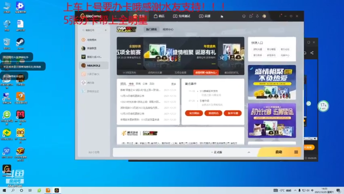Open the Steam desktop shortcut
This screenshot has width=344, height=194.
click(x=20, y=44)
